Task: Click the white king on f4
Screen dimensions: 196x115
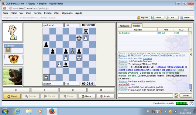Action: pos(79,58)
